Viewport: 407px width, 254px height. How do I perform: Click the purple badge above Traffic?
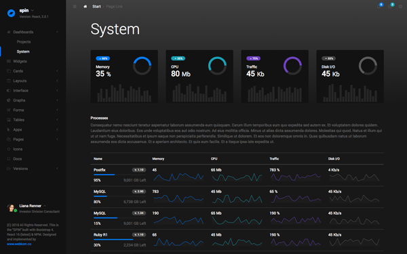click(x=253, y=58)
